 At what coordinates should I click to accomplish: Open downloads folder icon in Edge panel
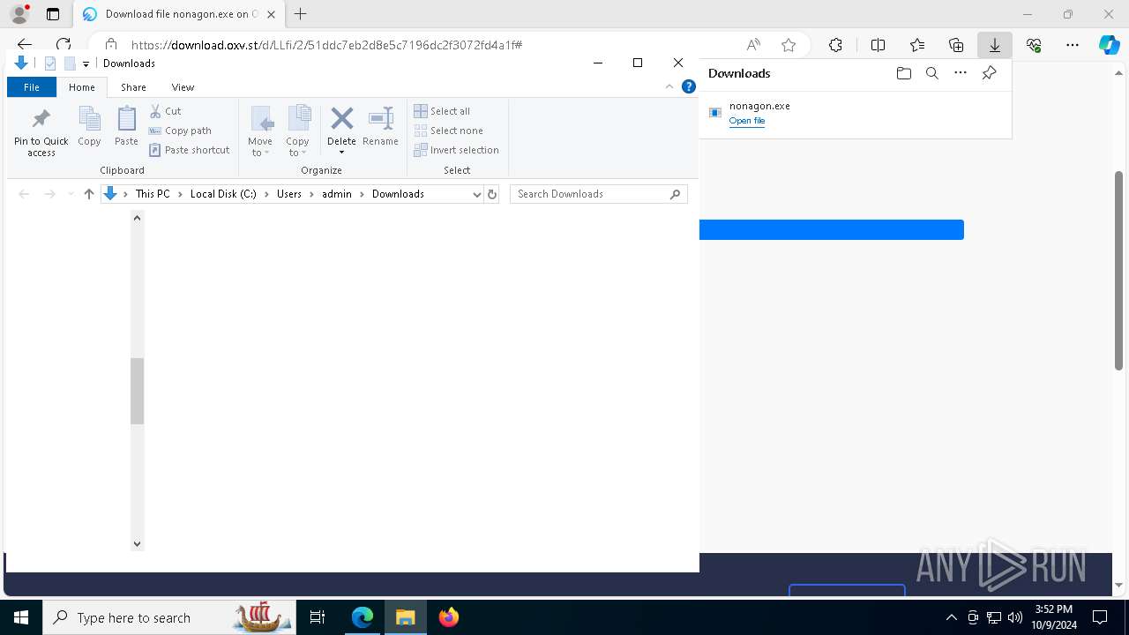[x=903, y=73]
